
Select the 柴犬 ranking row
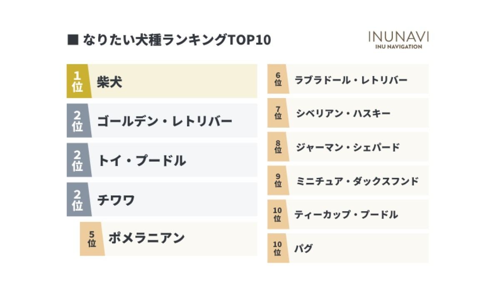point(162,81)
